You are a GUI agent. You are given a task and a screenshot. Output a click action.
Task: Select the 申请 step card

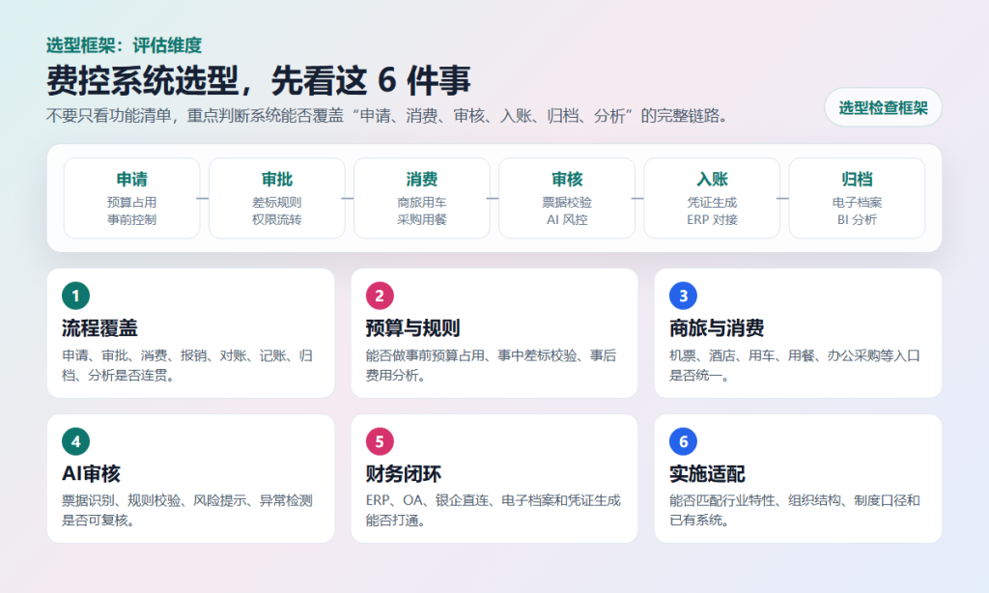point(131,198)
